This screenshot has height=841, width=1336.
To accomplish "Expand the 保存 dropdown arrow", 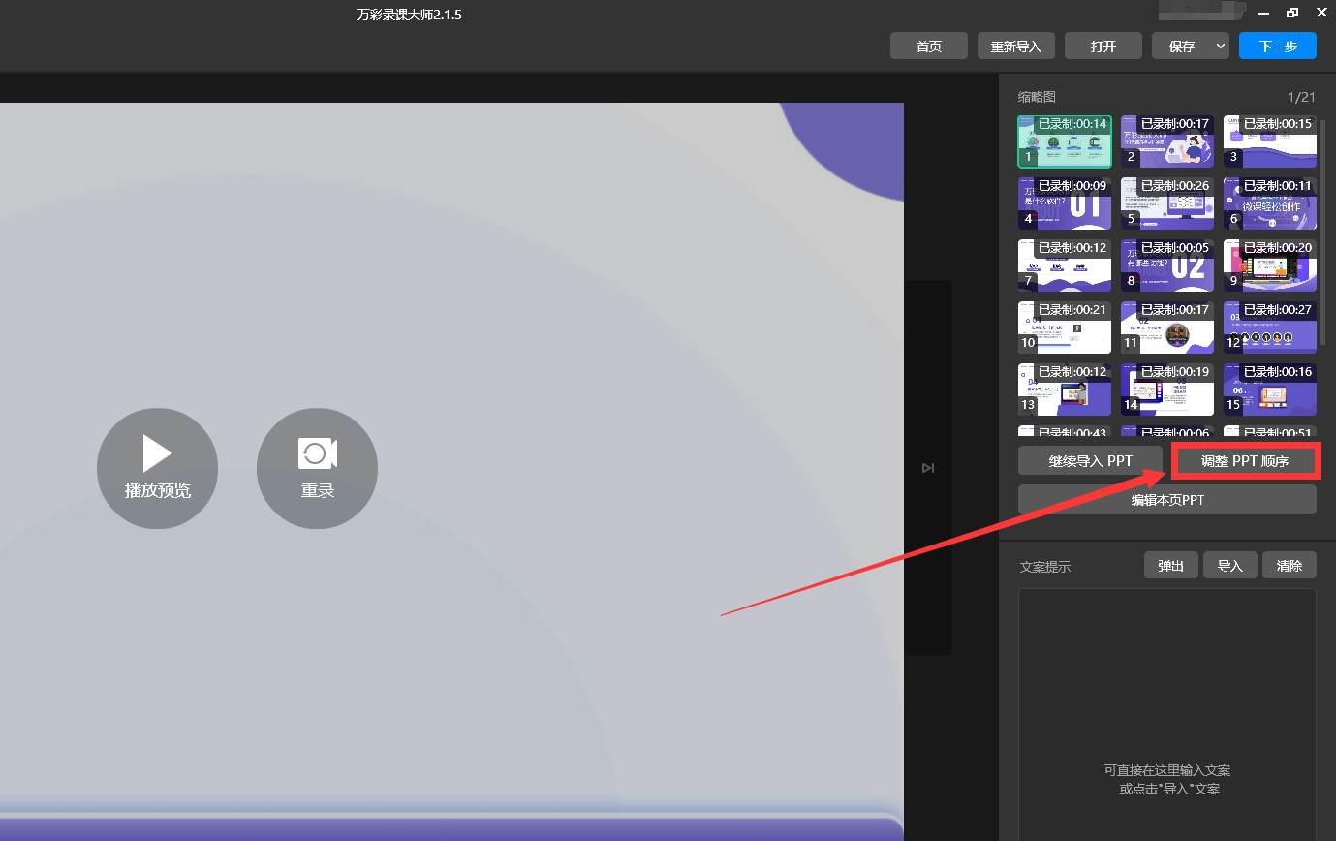I will [x=1221, y=46].
